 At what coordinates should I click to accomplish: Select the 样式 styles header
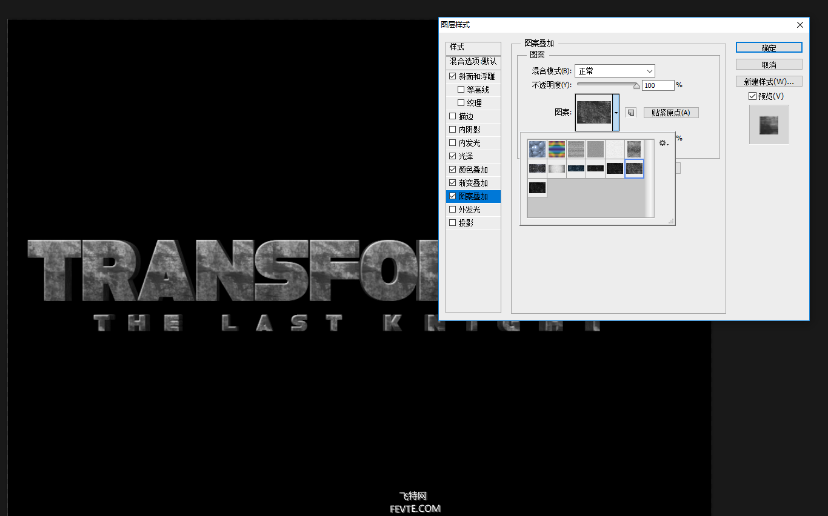tap(473, 47)
